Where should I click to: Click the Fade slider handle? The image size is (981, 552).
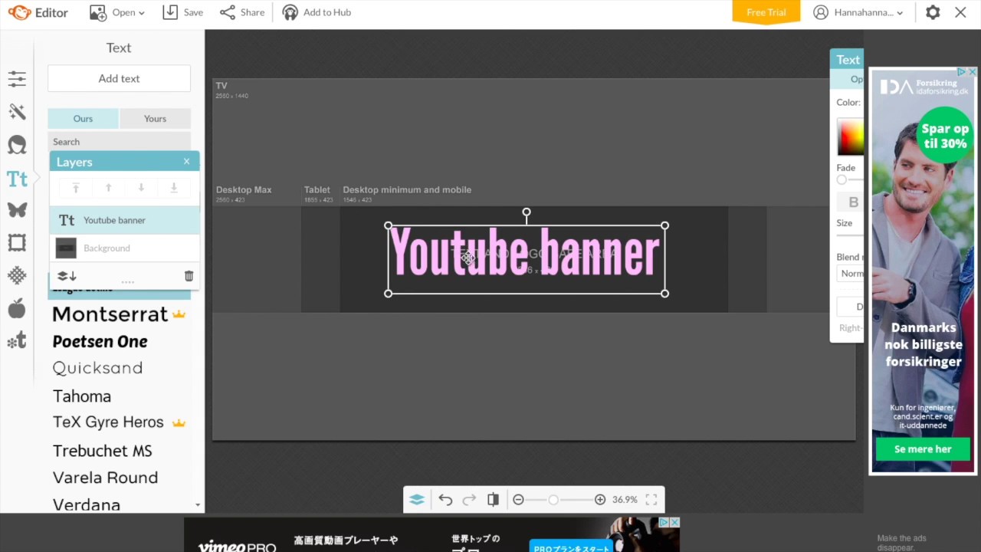[x=842, y=179]
